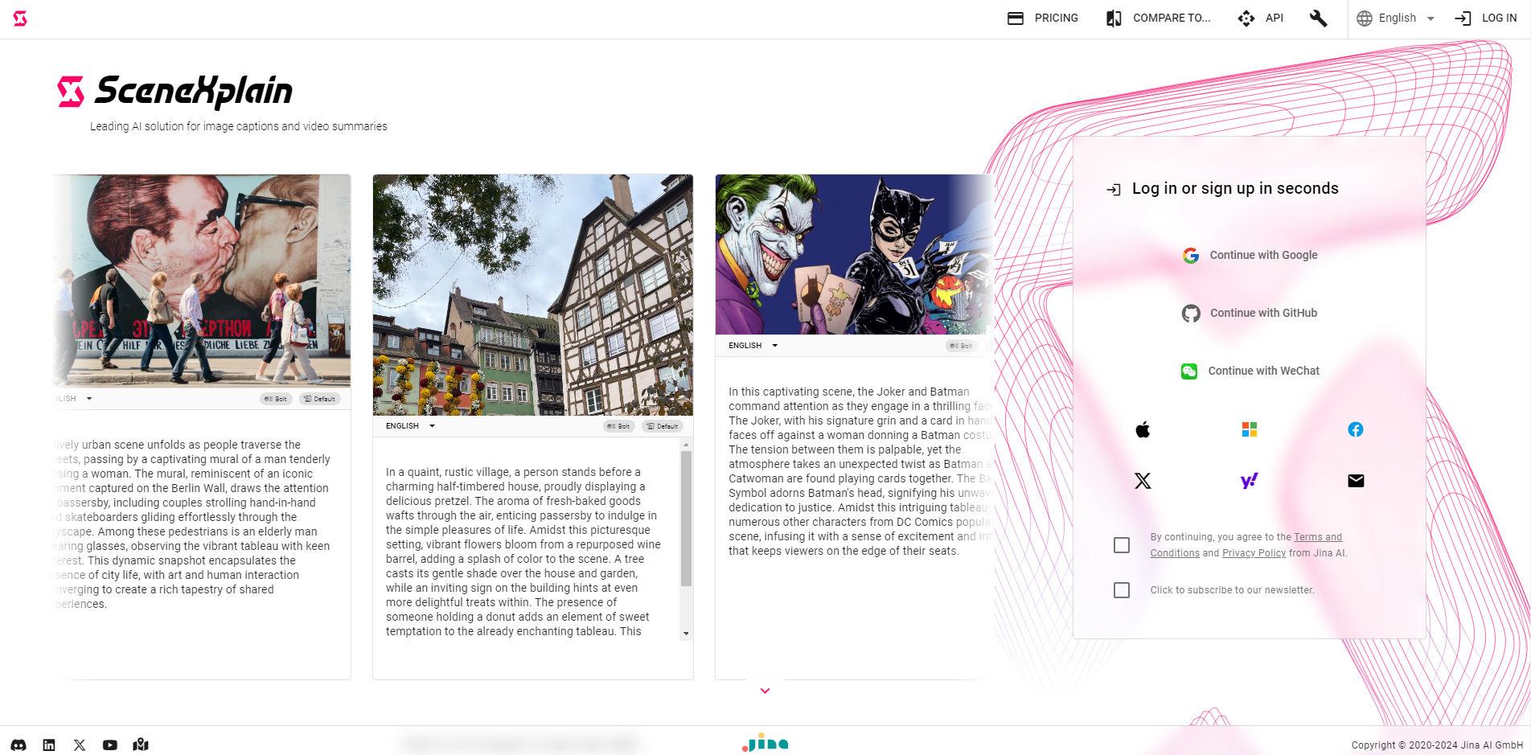1531x755 pixels.
Task: Select the Yahoo login icon
Action: (1249, 481)
